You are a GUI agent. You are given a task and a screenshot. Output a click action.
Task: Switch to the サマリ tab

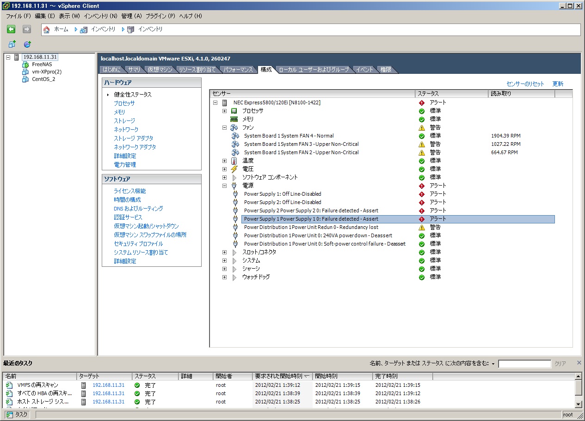[x=134, y=70]
